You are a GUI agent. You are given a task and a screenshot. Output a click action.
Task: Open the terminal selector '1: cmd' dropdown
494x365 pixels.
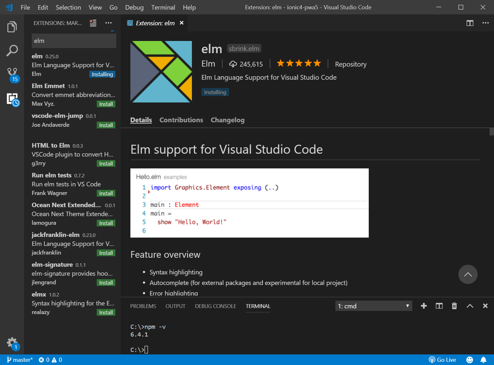[373, 306]
